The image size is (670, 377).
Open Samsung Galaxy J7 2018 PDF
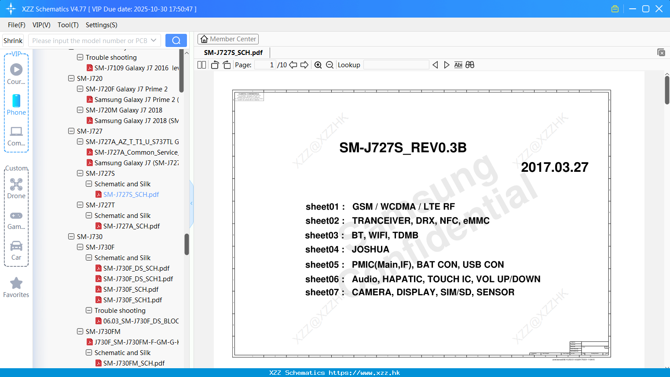pyautogui.click(x=132, y=121)
